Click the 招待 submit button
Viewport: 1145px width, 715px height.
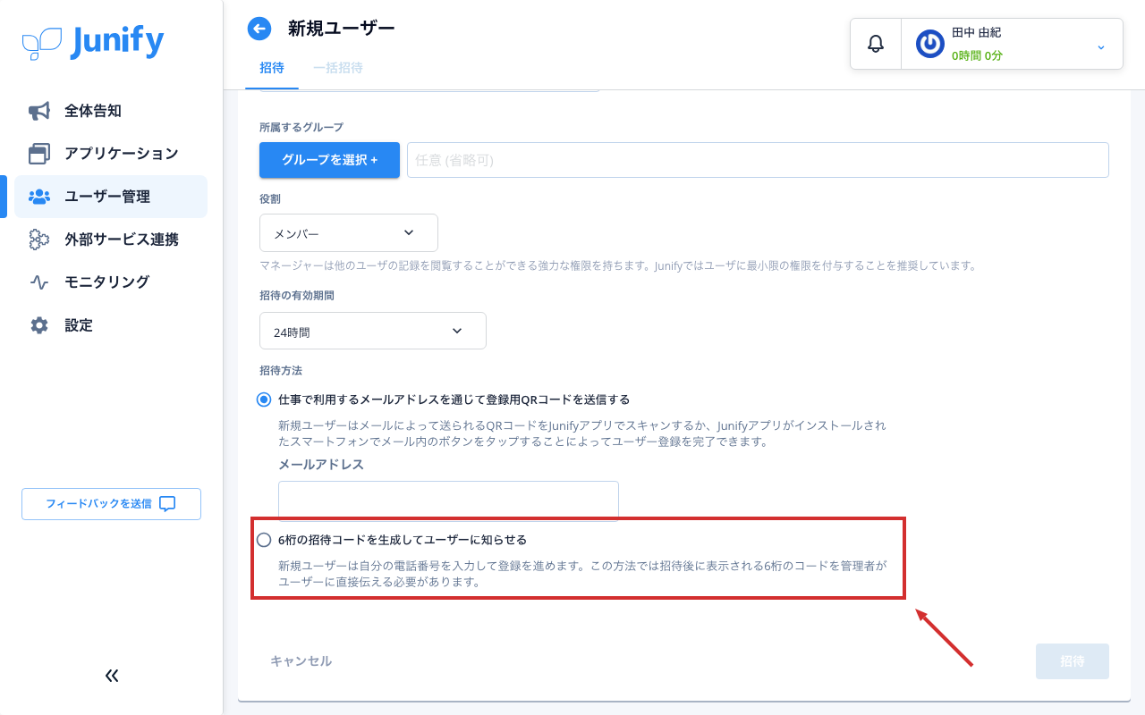click(x=1073, y=661)
